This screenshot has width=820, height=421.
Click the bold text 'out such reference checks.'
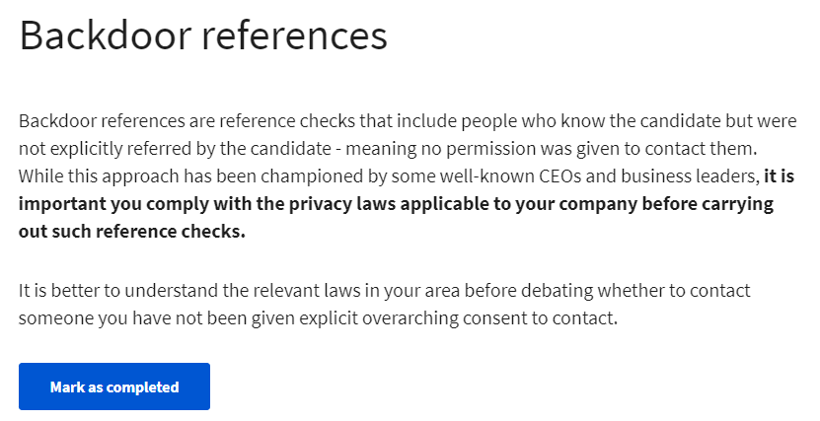coord(132,232)
